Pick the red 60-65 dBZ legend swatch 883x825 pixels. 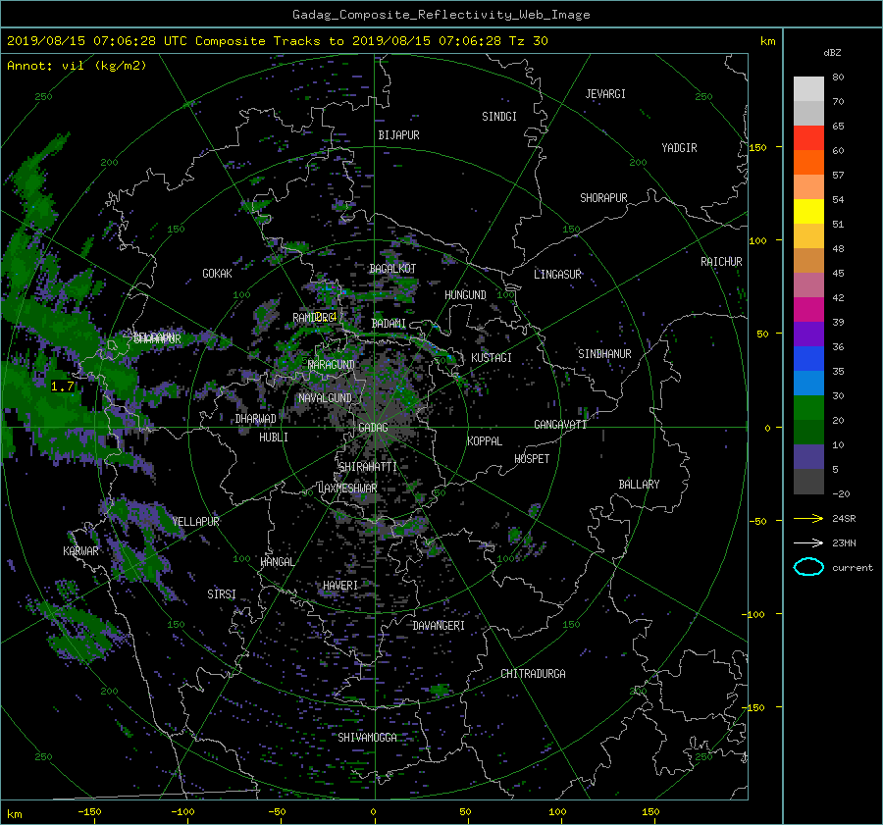click(x=808, y=137)
